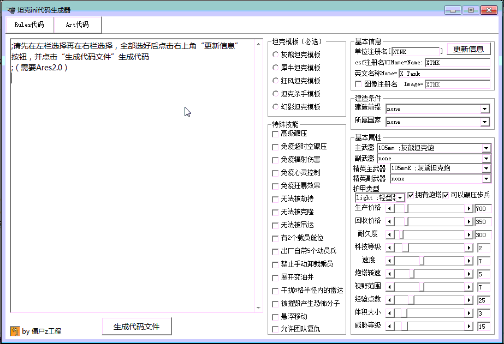
Task: Click 更新信息 button
Action: pyautogui.click(x=469, y=49)
